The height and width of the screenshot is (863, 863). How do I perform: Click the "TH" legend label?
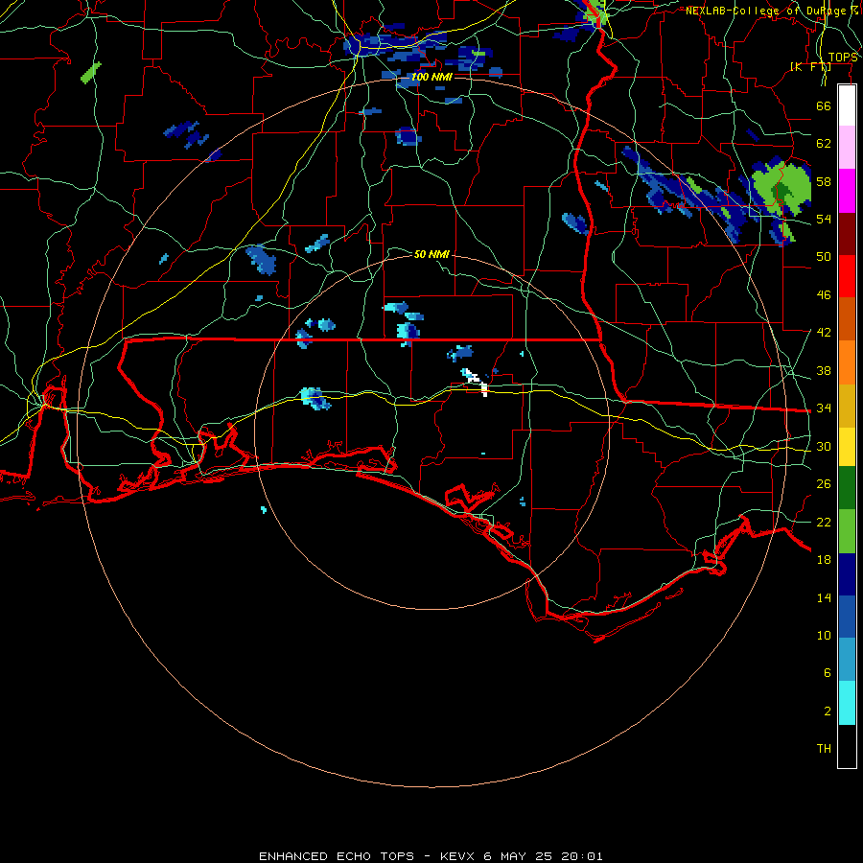pyautogui.click(x=824, y=749)
